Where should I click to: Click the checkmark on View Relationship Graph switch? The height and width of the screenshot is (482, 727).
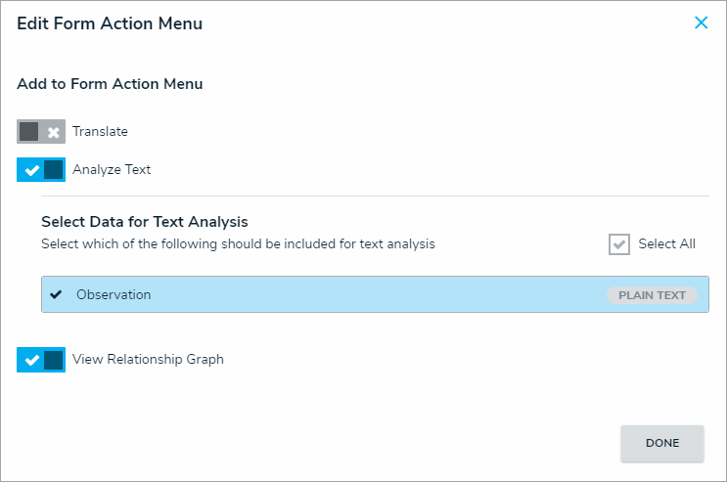tap(31, 360)
